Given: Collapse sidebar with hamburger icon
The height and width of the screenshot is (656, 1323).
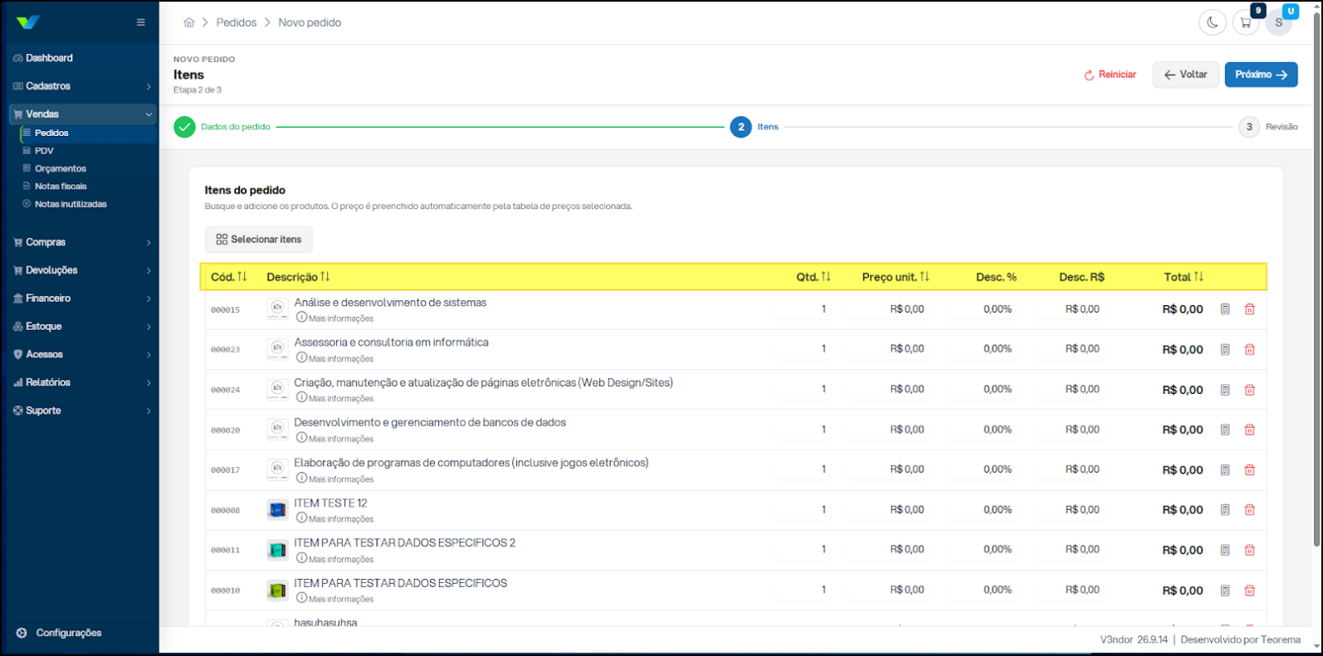Looking at the screenshot, I should (x=140, y=22).
